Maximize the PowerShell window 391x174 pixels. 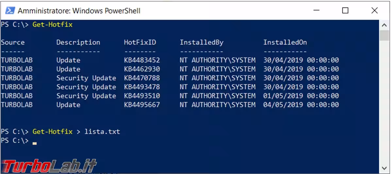tap(345, 10)
